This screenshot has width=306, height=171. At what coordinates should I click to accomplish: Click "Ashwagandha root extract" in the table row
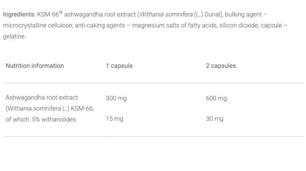pos(41,98)
